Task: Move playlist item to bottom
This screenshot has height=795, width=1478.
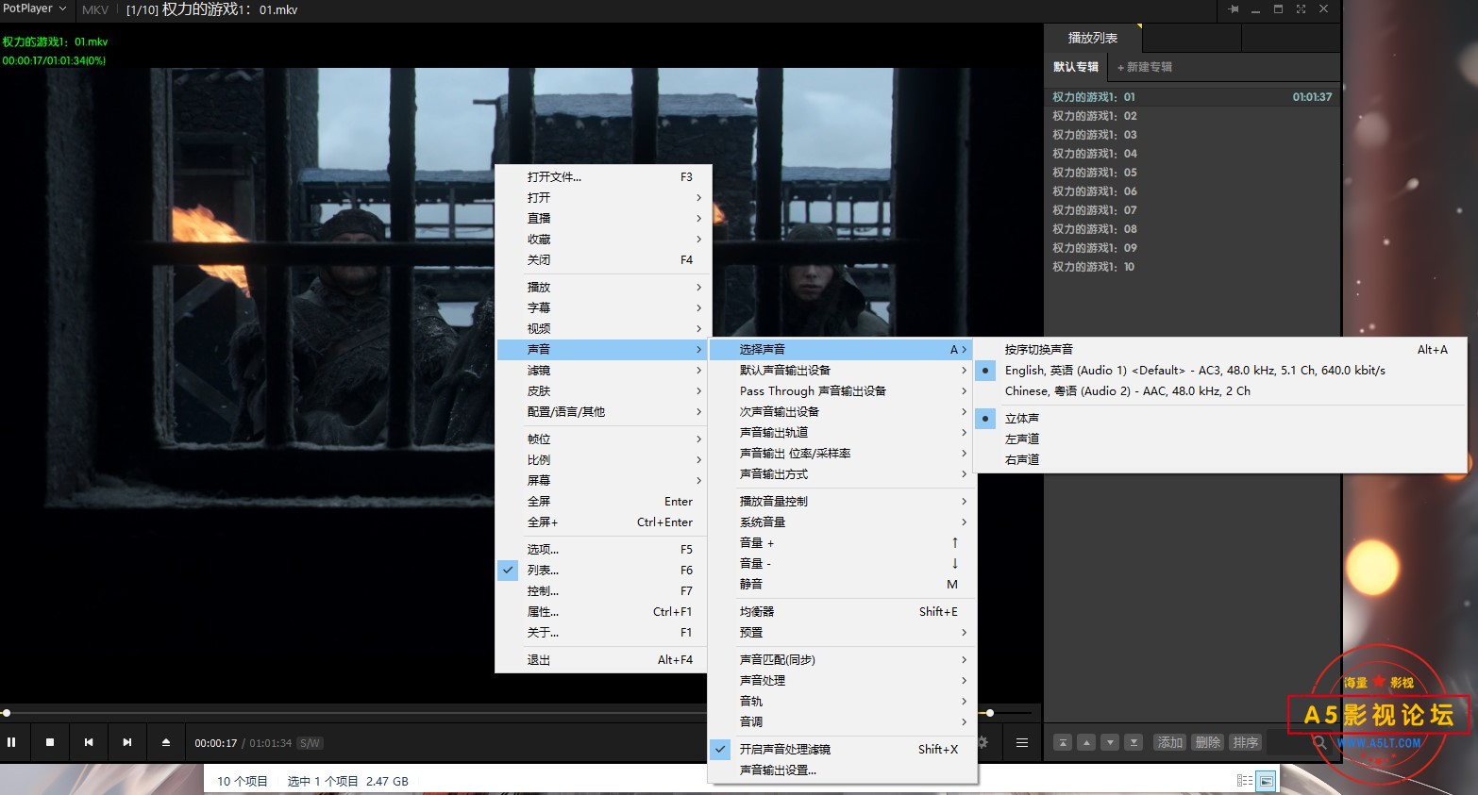Action: [1134, 742]
